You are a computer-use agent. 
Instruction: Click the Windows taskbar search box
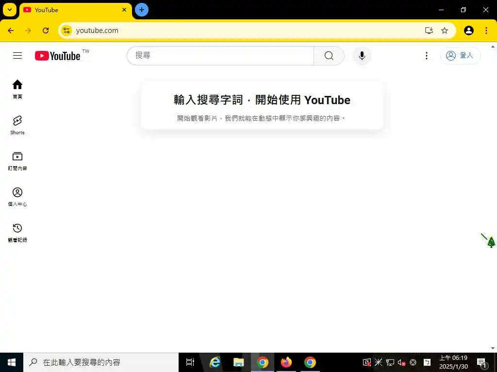[101, 362]
